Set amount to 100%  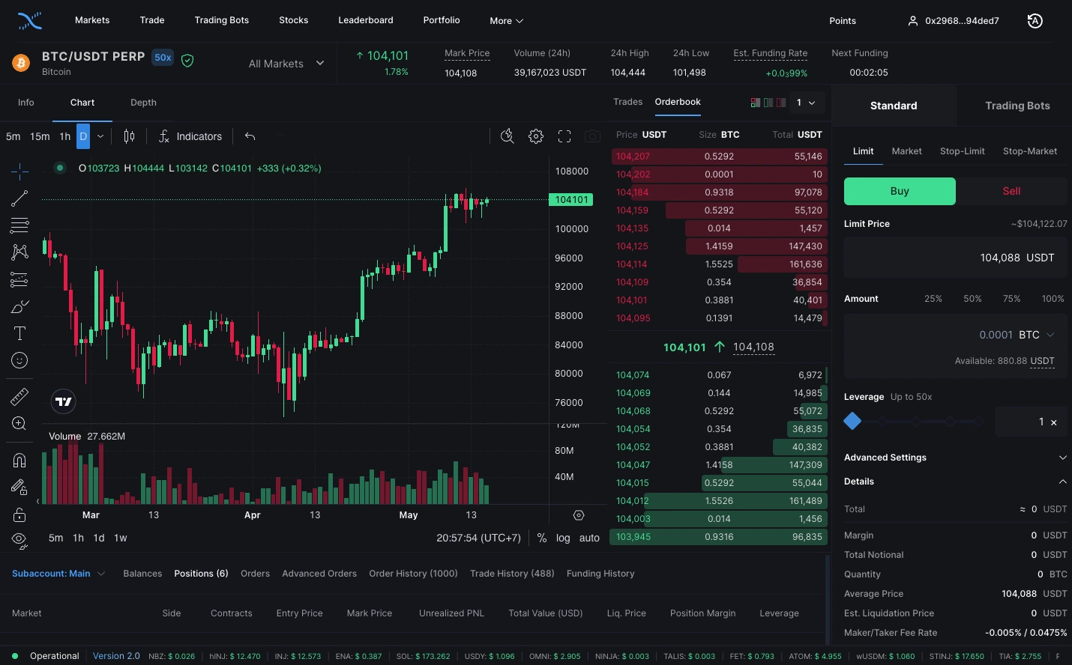pos(1053,298)
